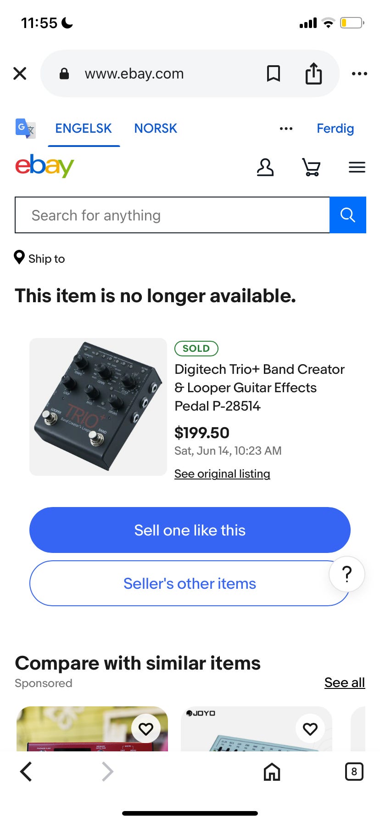Click the blue search magnifier button
The width and height of the screenshot is (380, 823).
[x=348, y=215]
